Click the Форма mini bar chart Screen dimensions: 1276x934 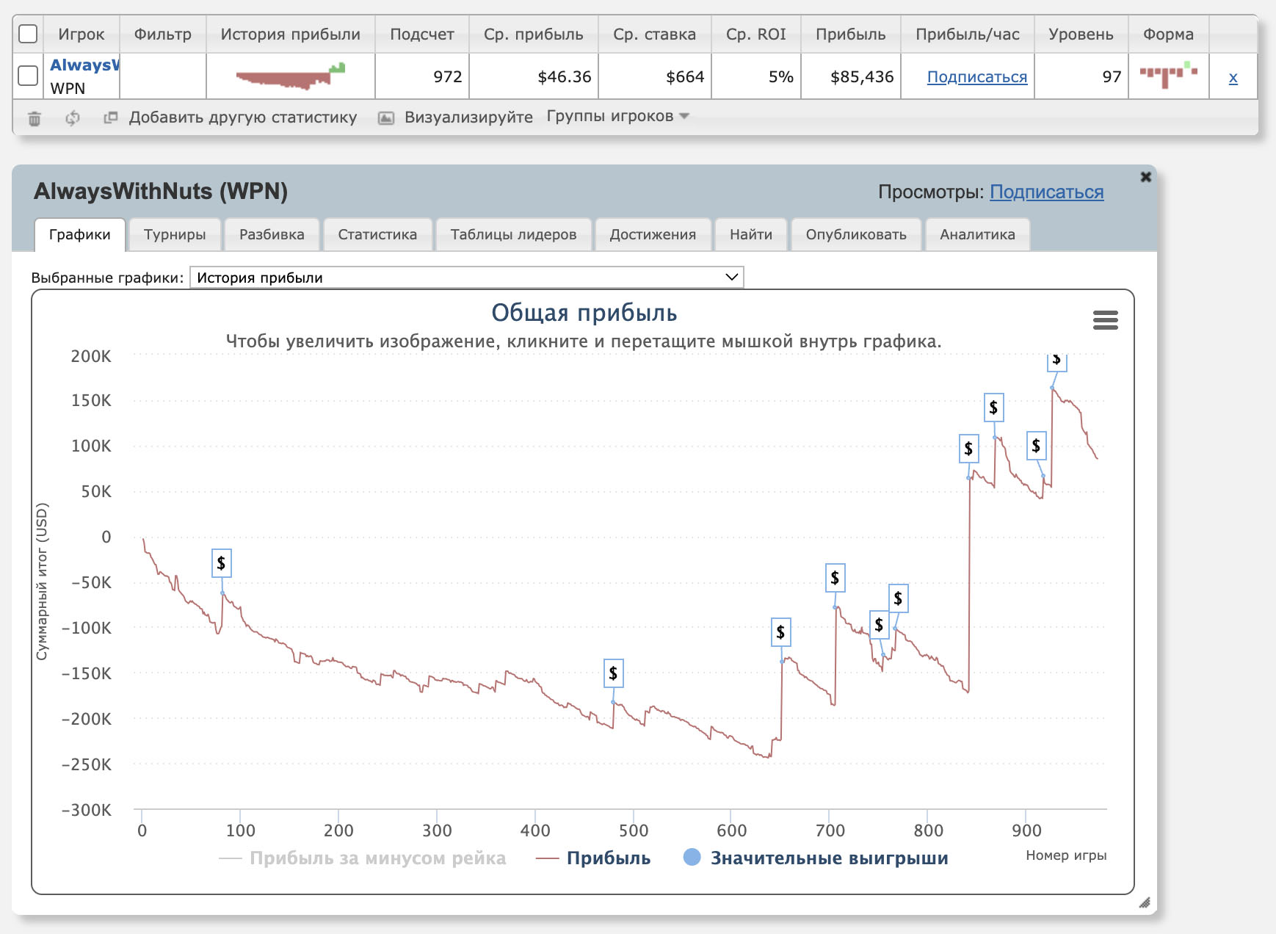click(x=1168, y=76)
